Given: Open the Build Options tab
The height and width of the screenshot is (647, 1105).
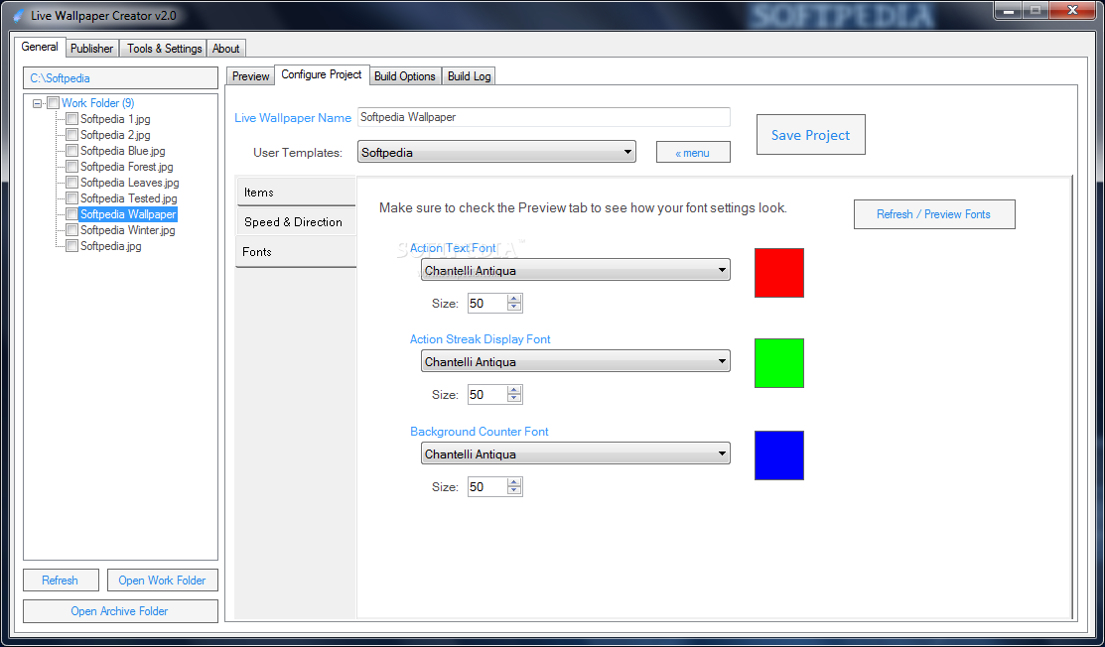Looking at the screenshot, I should [404, 76].
